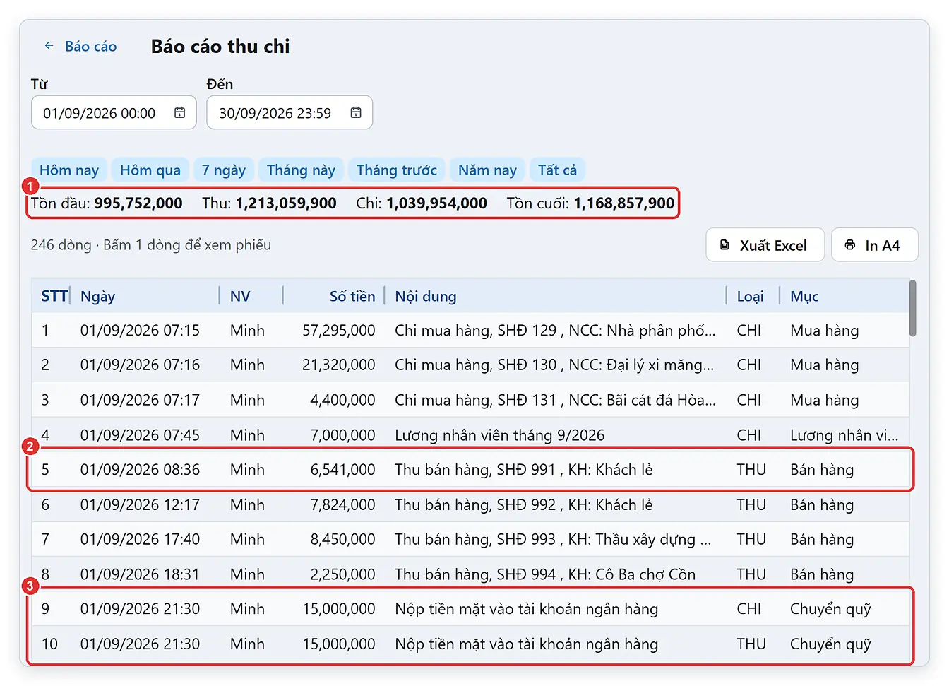The height and width of the screenshot is (686, 949).
Task: Click the spreadsheet icon on Xuất Excel
Action: 724,245
